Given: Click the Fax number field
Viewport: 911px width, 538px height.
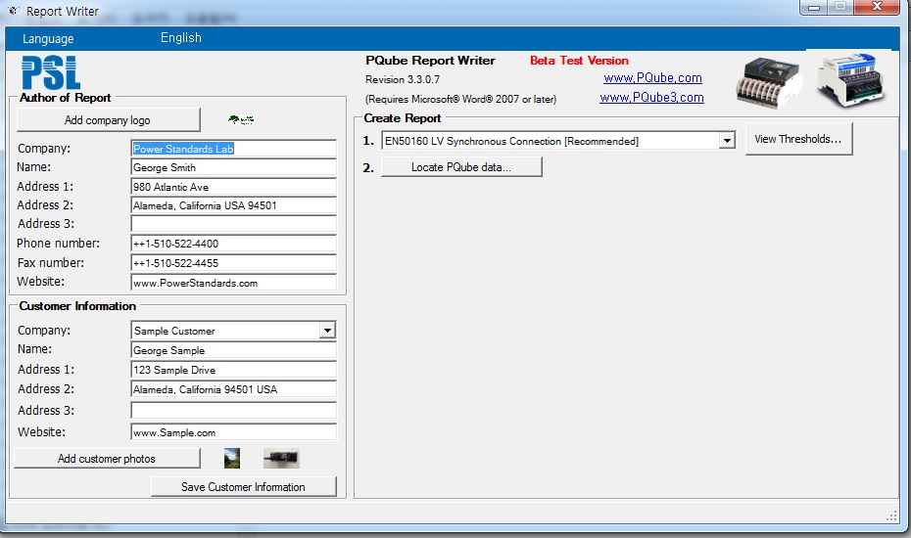Looking at the screenshot, I should pyautogui.click(x=233, y=263).
